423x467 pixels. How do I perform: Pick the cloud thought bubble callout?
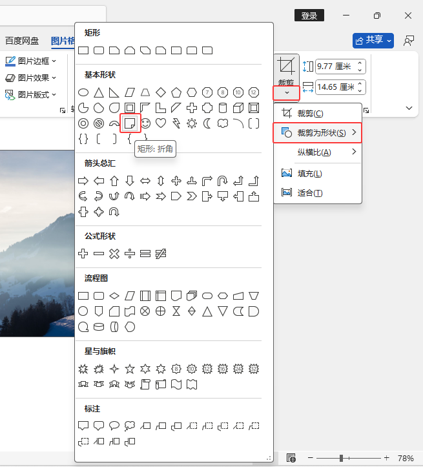pyautogui.click(x=130, y=426)
